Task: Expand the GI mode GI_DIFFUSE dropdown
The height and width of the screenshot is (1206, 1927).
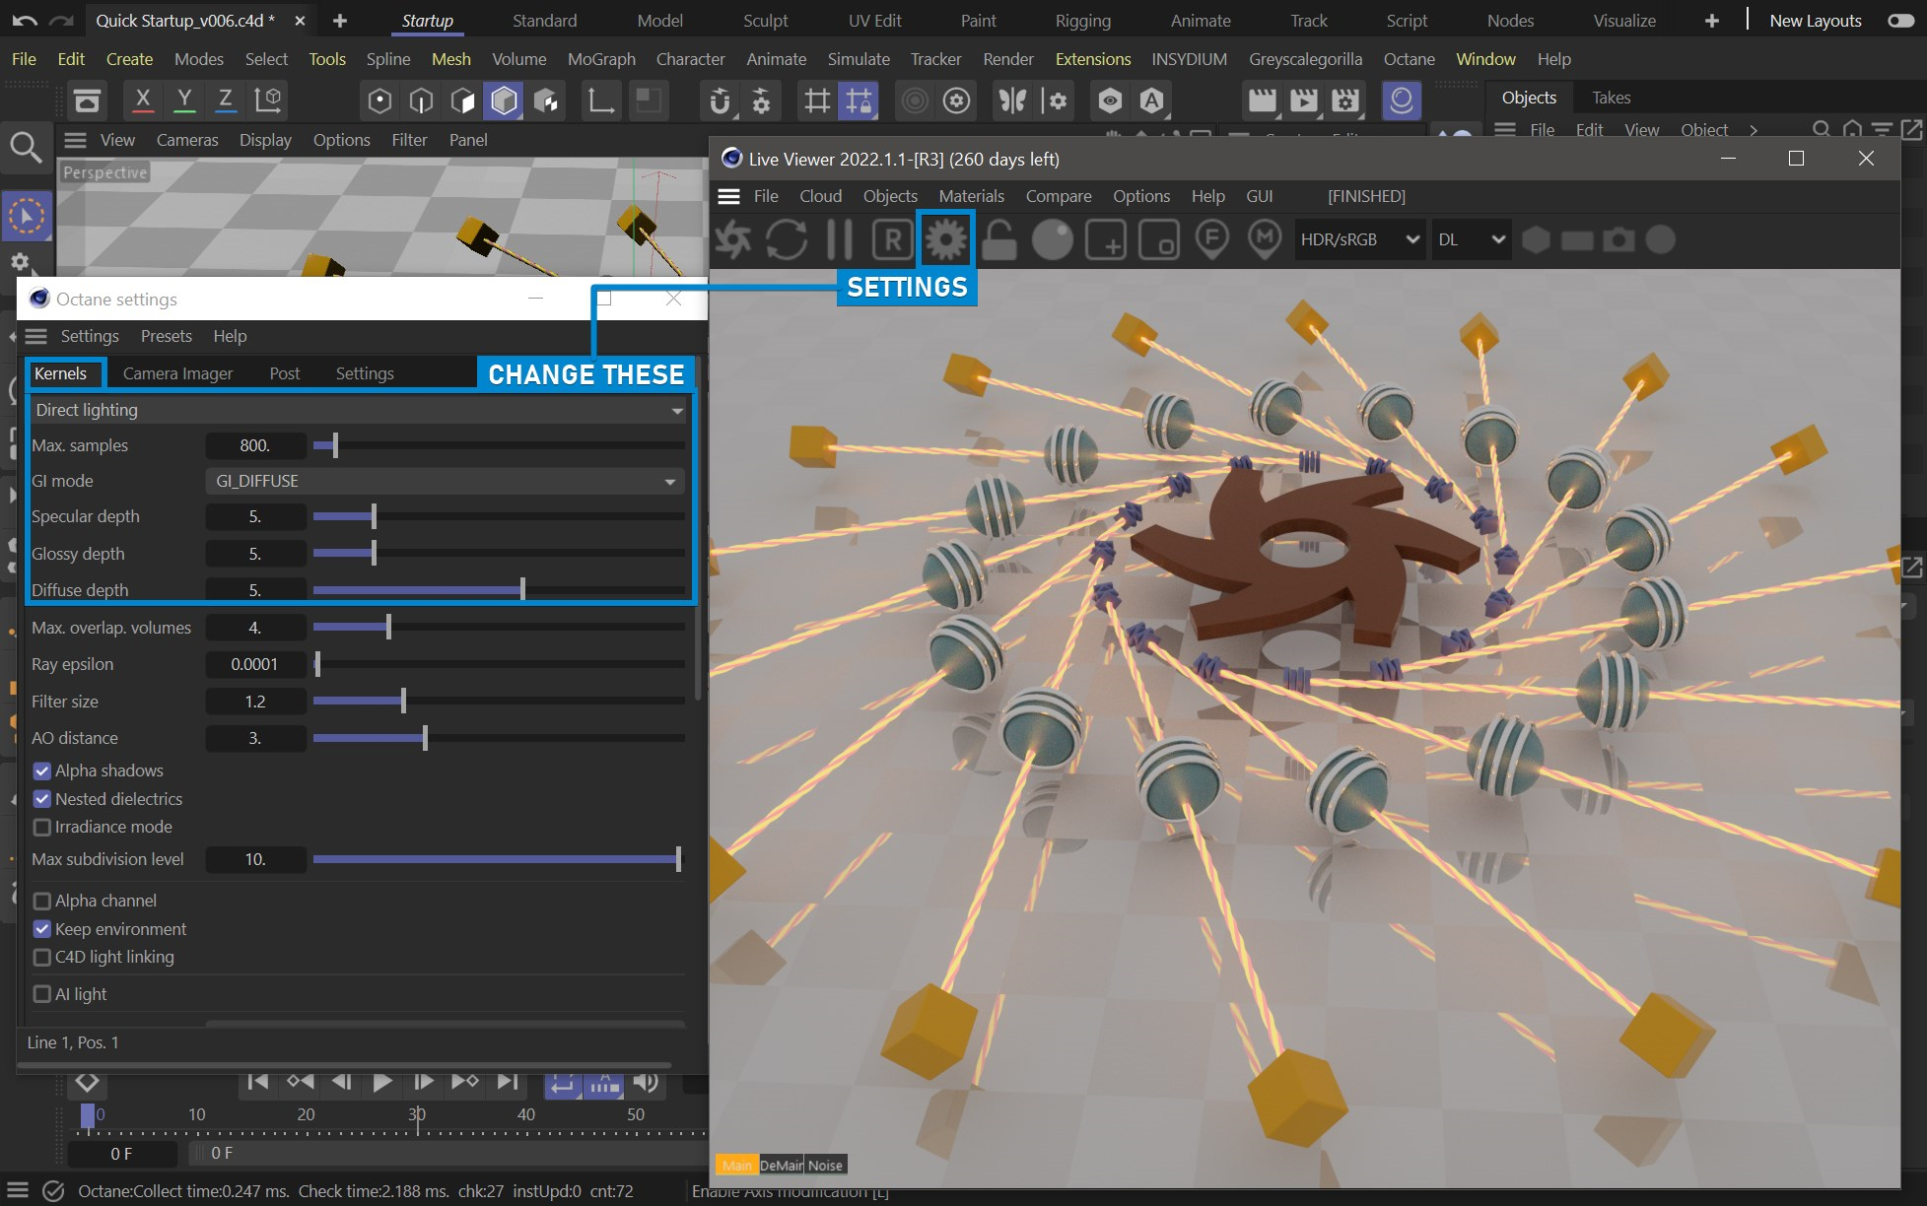Action: (x=446, y=481)
